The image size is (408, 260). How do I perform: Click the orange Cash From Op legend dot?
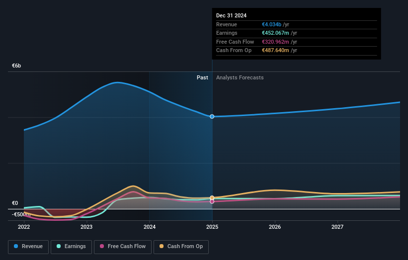162,246
